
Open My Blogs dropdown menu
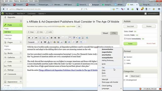click(10, 13)
